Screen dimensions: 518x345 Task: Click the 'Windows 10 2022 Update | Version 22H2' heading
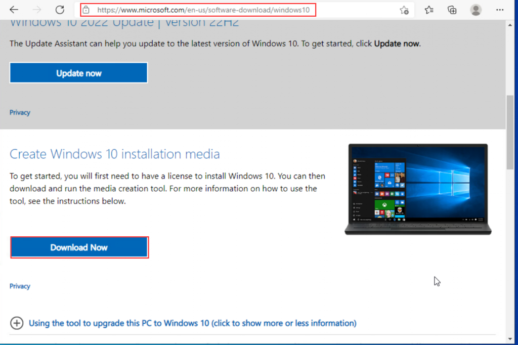tap(124, 23)
